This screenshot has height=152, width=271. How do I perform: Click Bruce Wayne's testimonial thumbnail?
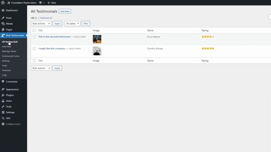tap(97, 39)
